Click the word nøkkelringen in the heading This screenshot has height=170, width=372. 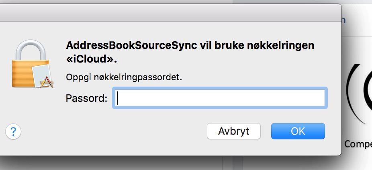281,45
